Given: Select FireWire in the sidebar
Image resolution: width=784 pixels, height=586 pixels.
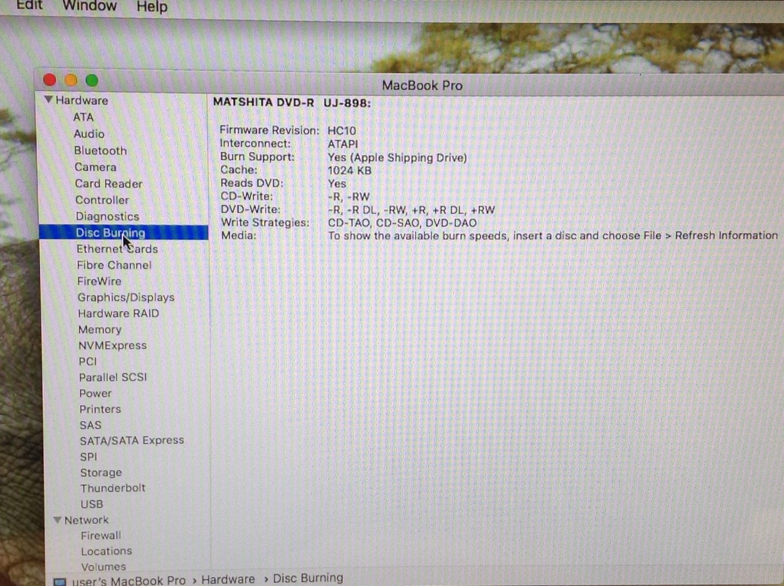Looking at the screenshot, I should click(x=99, y=281).
